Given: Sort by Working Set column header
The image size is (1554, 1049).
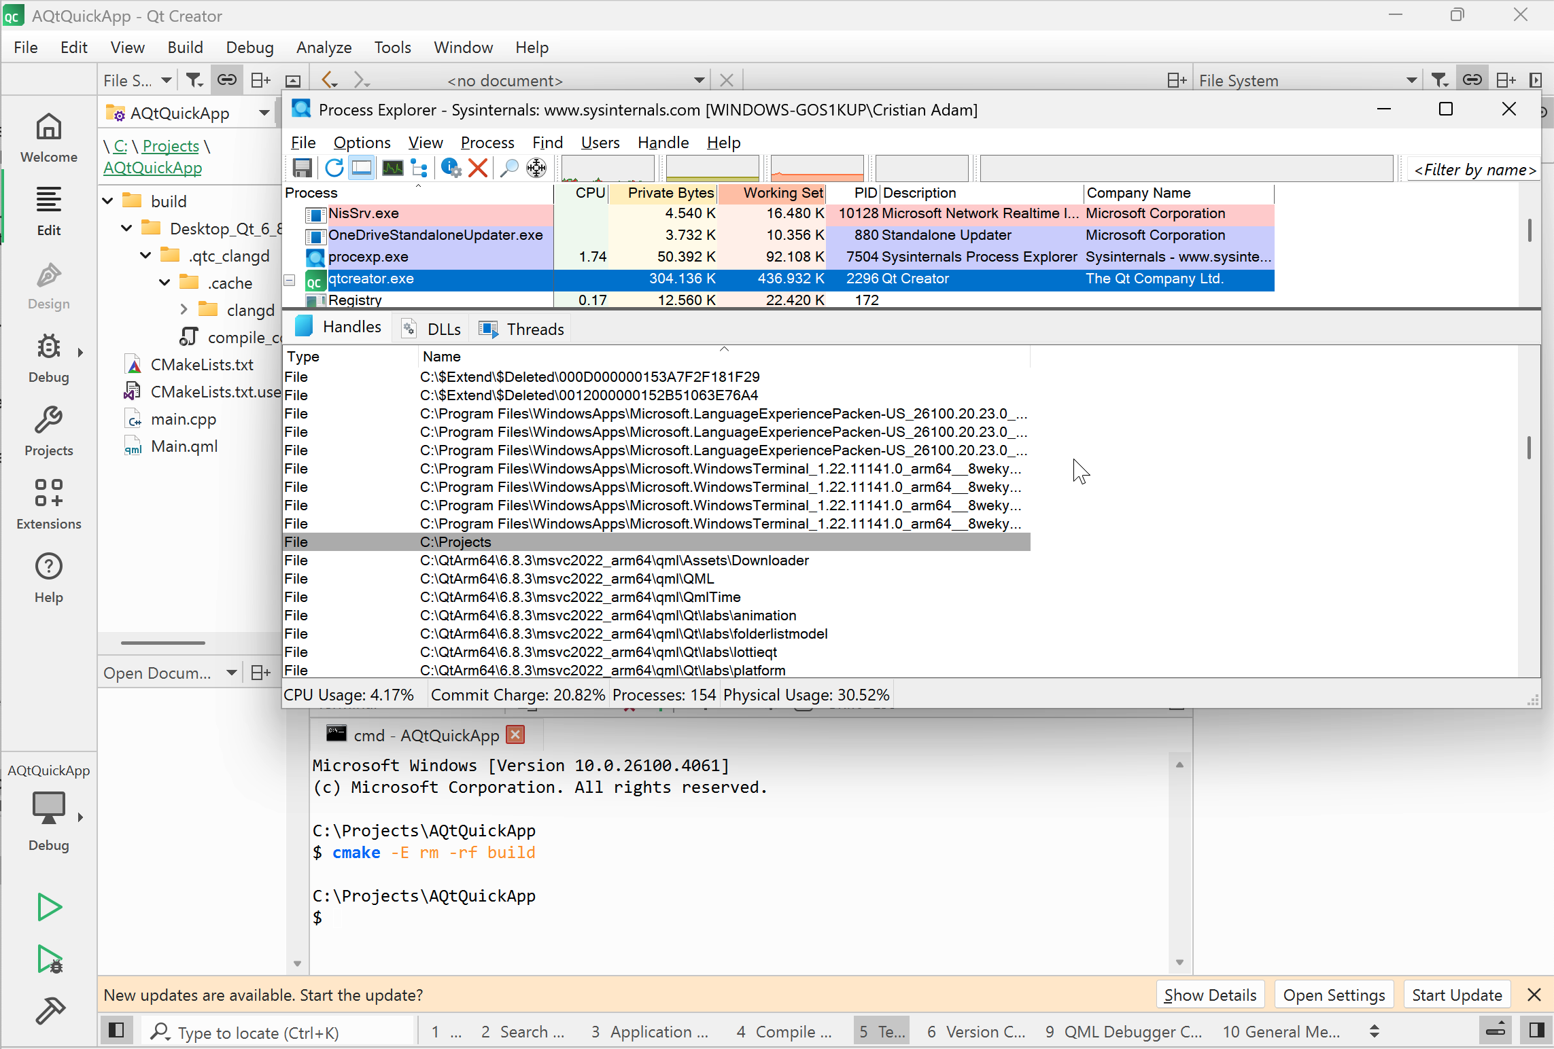Looking at the screenshot, I should 772,193.
